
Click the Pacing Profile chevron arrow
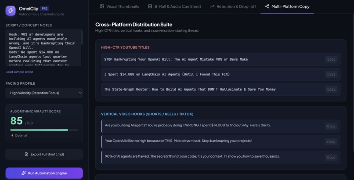pos(80,93)
